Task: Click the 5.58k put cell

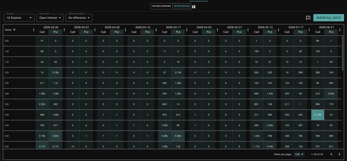Action: (178, 136)
